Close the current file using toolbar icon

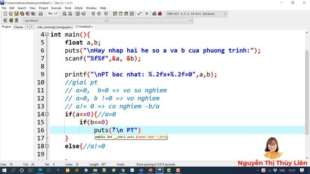[28, 14]
